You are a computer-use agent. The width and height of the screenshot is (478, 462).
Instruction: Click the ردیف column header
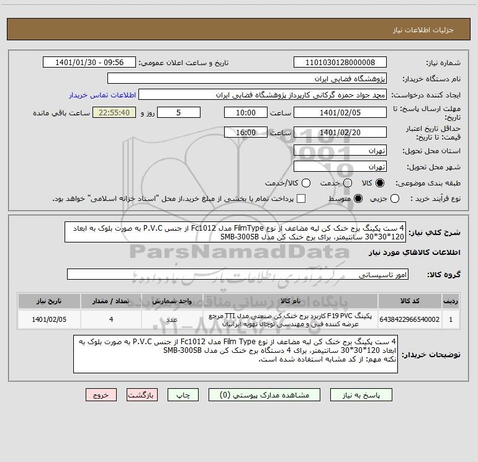(x=451, y=301)
